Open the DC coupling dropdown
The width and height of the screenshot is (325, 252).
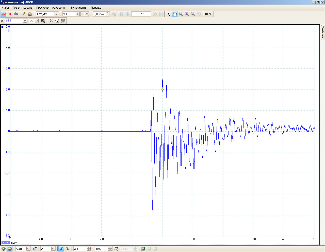(x=37, y=21)
